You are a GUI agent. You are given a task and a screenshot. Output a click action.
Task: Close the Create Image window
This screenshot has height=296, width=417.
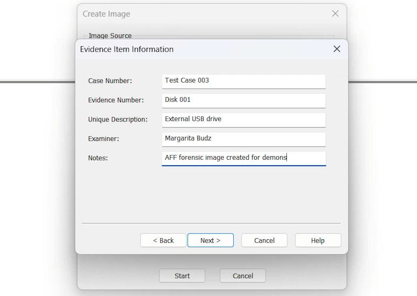coord(335,13)
